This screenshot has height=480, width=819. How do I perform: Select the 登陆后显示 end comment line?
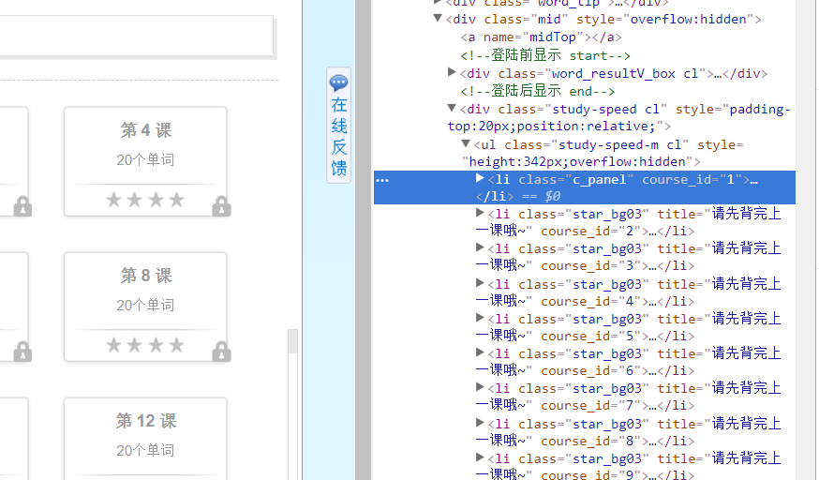pos(538,91)
